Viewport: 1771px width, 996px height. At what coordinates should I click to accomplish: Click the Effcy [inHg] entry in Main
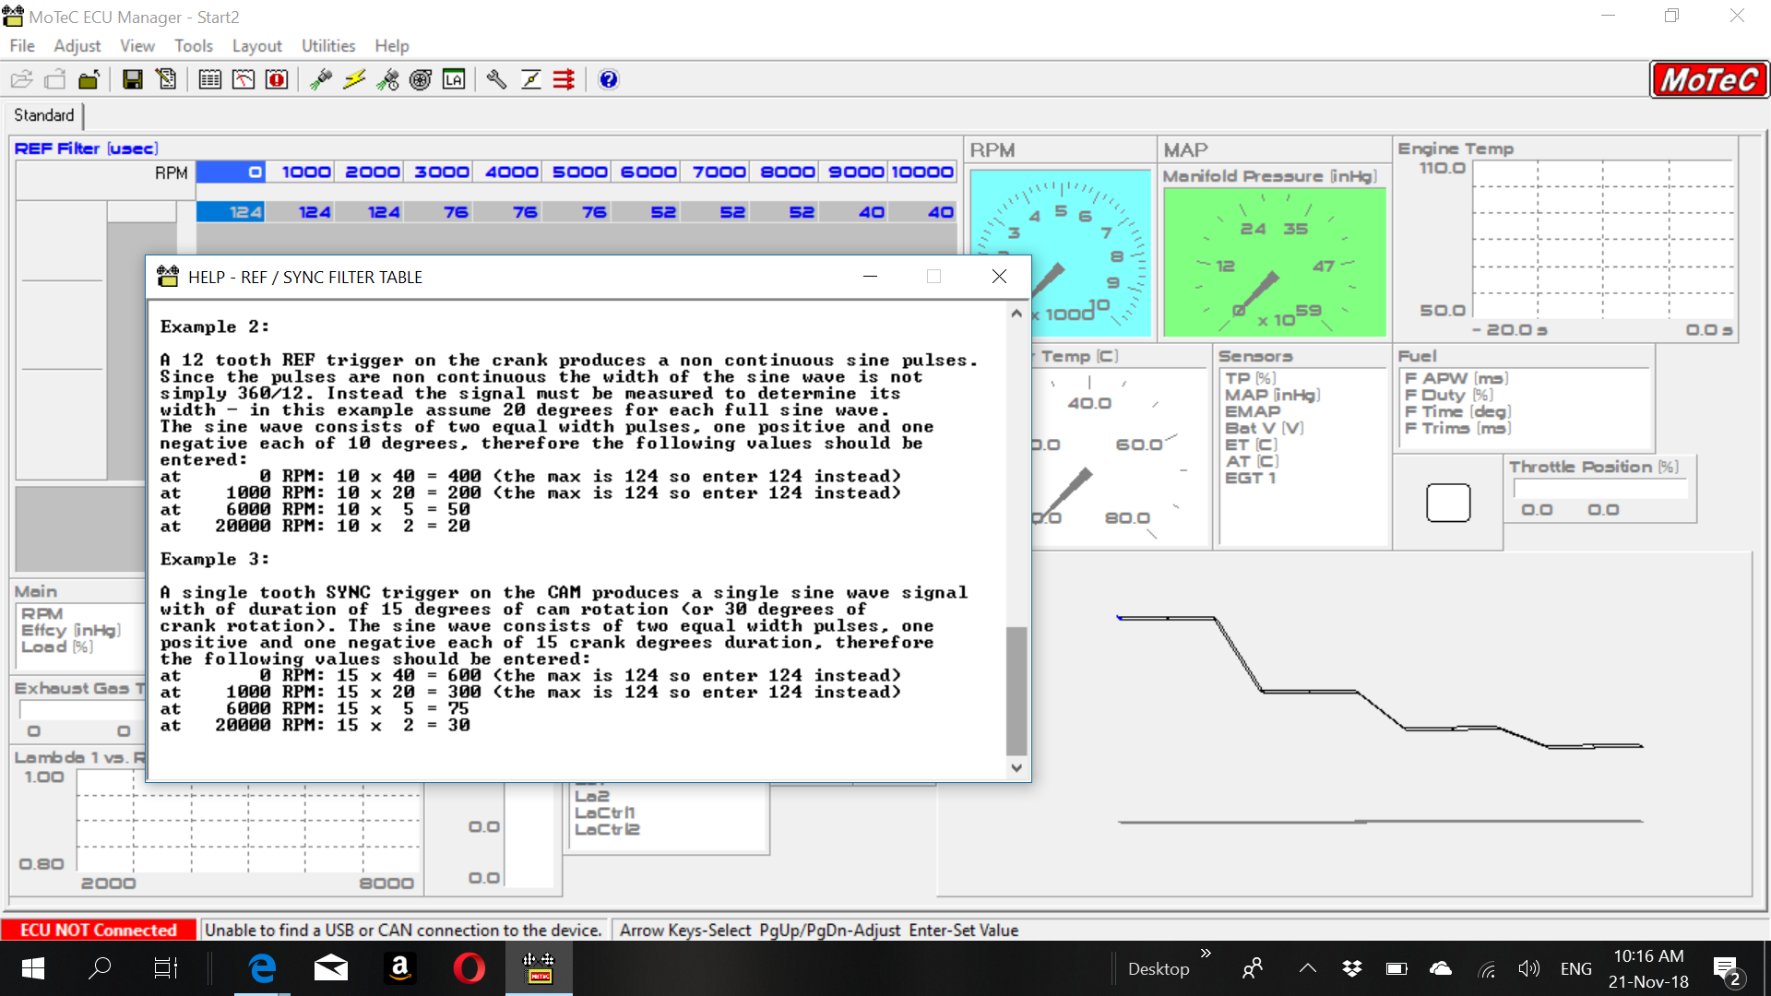[x=71, y=630]
